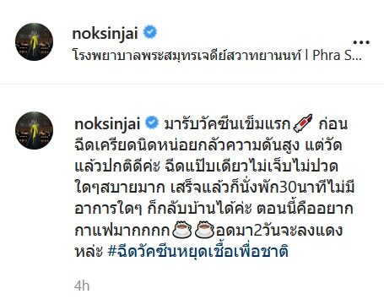Click the 'อดมา2วันจะลงแดง' caption text

coord(279,231)
